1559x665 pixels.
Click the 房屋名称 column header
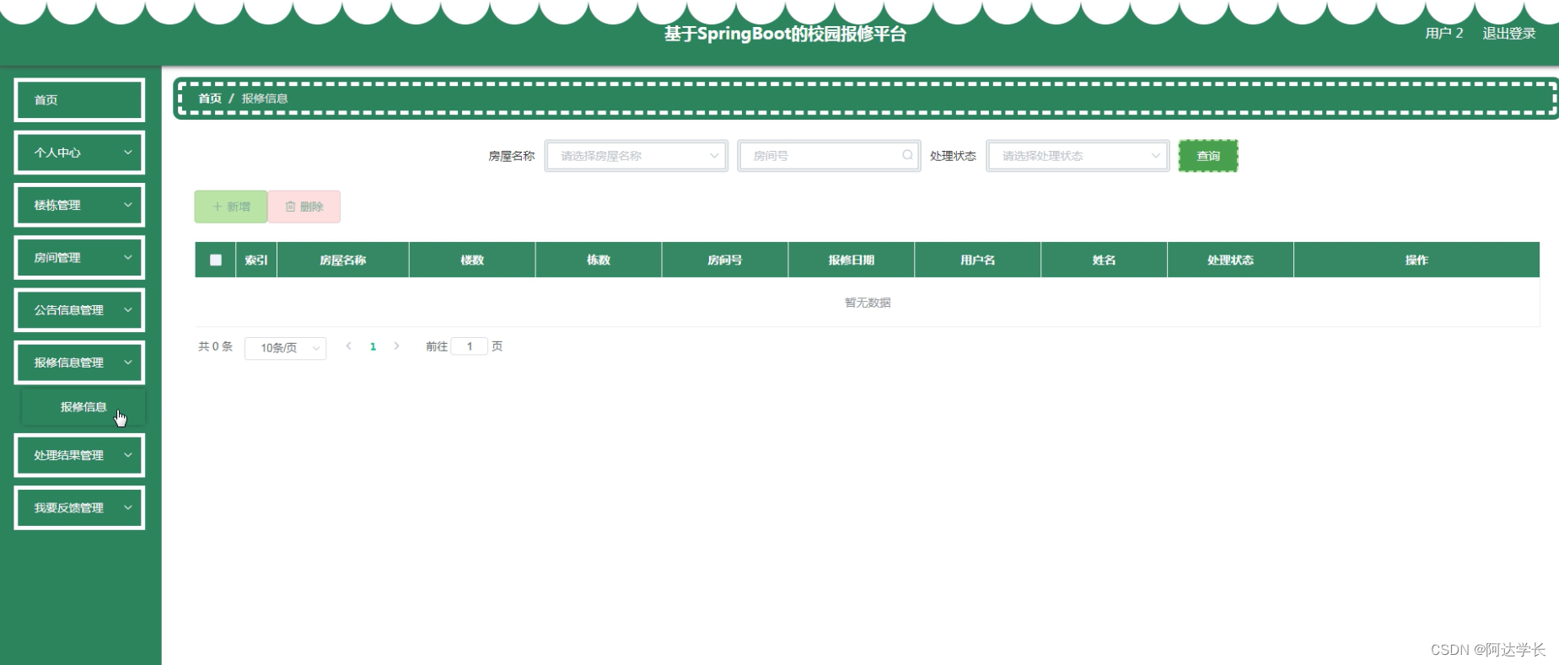pos(343,260)
